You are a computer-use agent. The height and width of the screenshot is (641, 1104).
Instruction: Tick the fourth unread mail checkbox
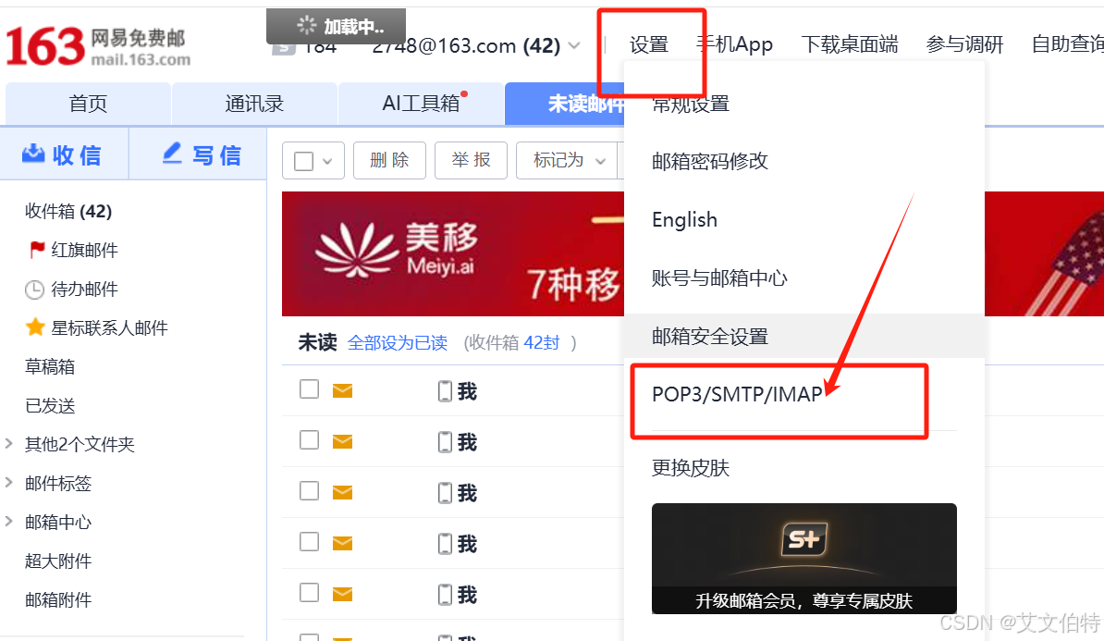pos(309,541)
